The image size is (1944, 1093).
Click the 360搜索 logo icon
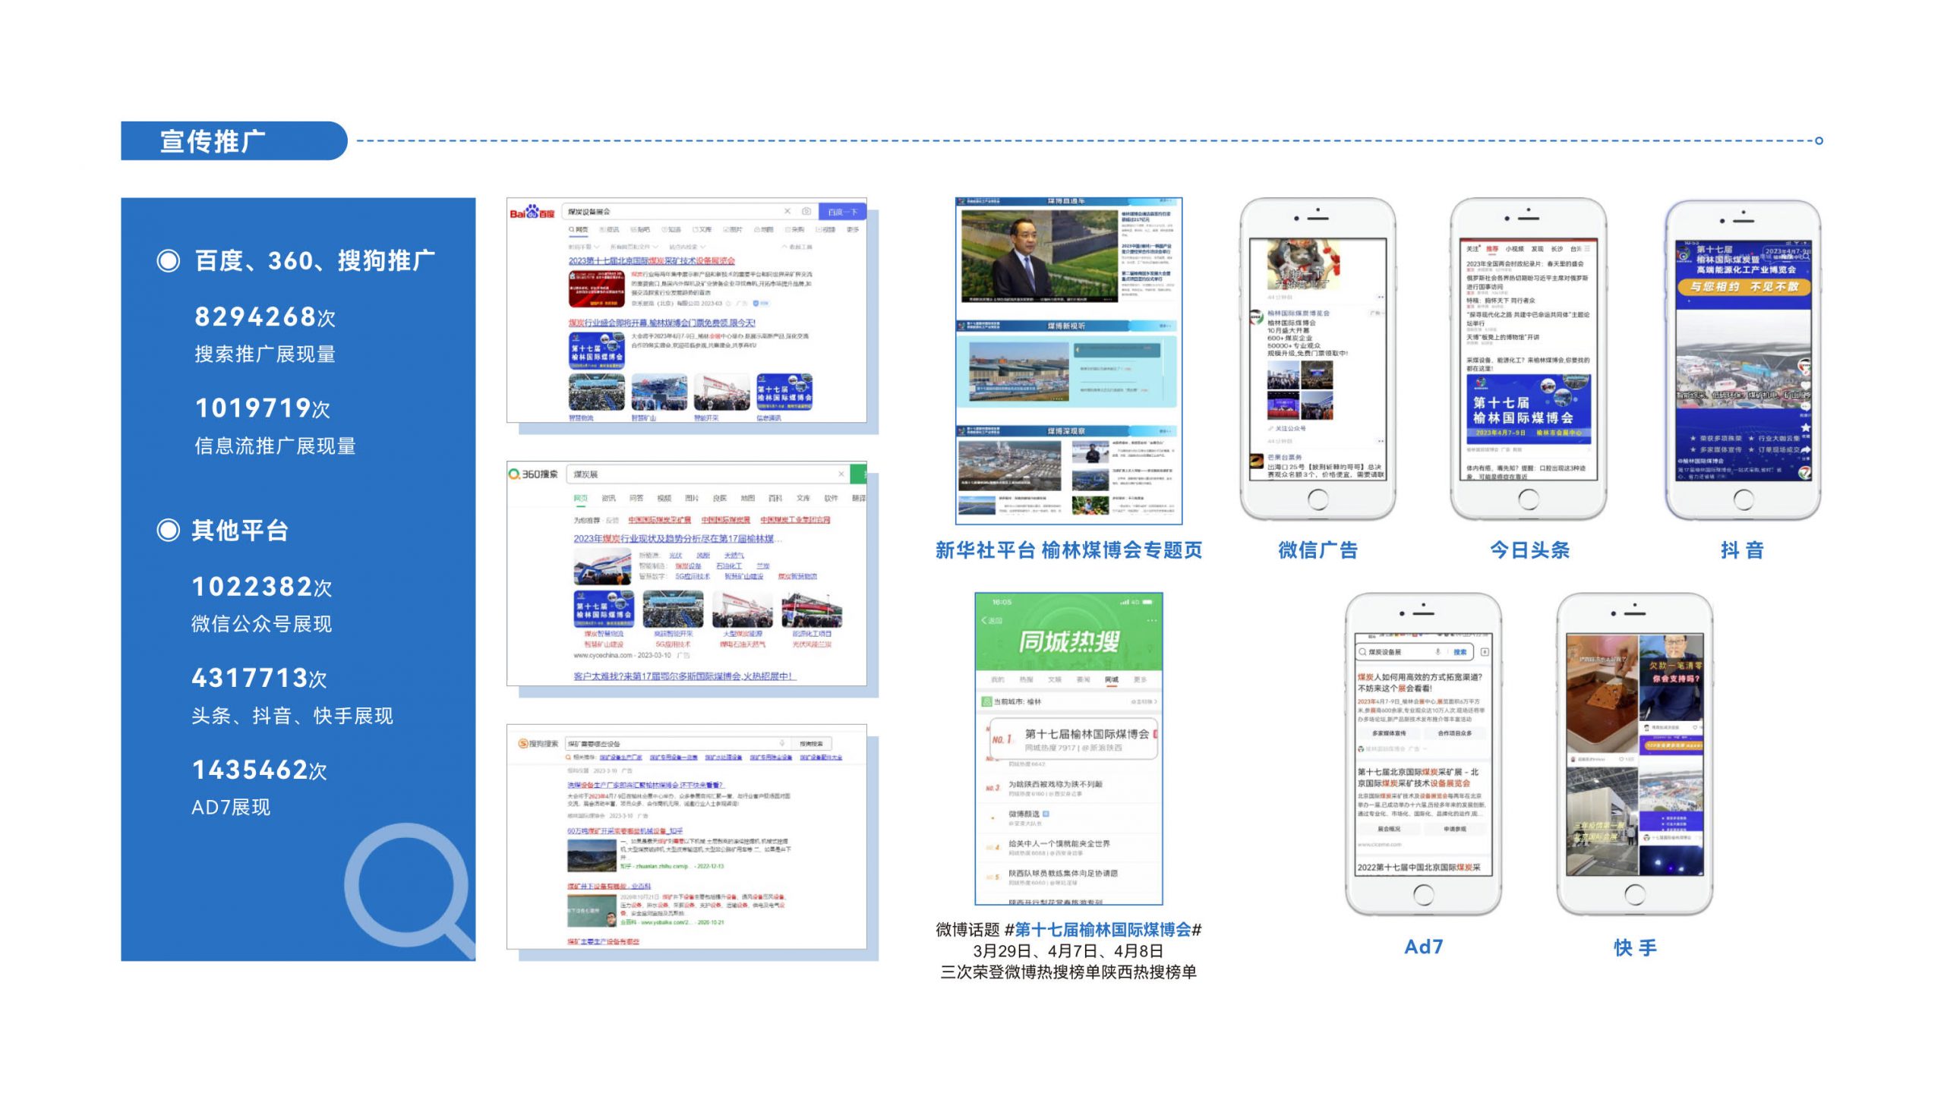coord(515,474)
